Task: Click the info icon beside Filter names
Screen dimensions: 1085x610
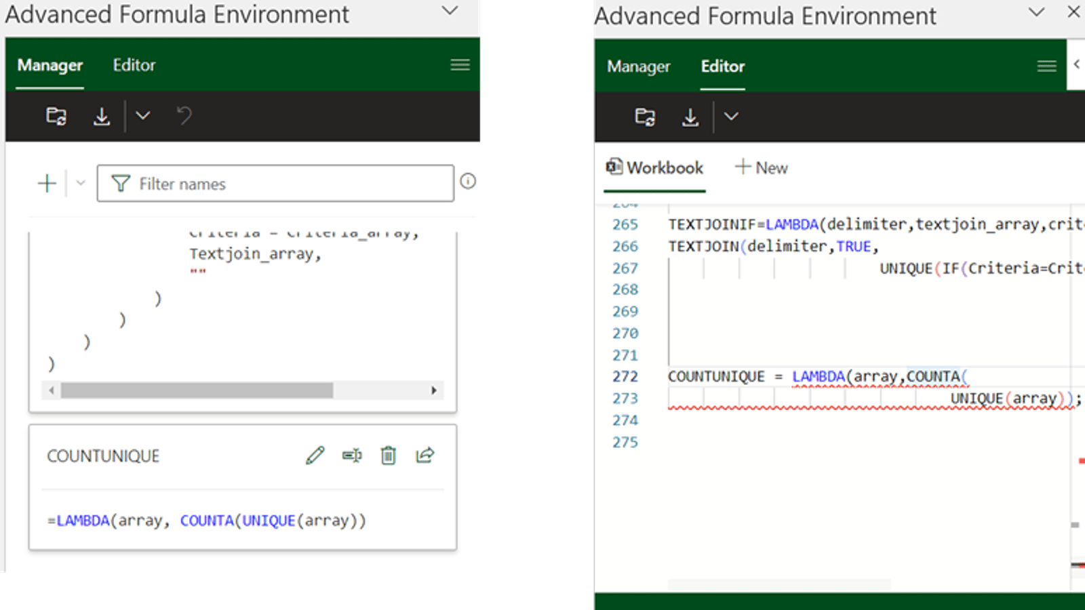Action: pyautogui.click(x=468, y=182)
